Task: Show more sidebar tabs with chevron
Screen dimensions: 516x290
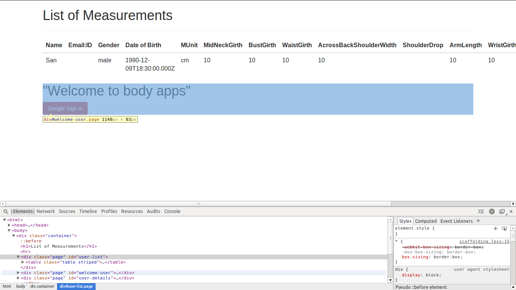Action: [478, 221]
